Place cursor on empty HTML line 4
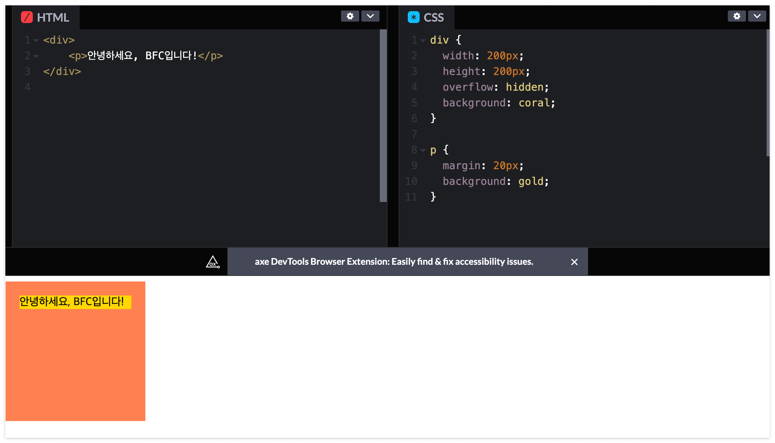This screenshot has height=443, width=775. pos(140,87)
